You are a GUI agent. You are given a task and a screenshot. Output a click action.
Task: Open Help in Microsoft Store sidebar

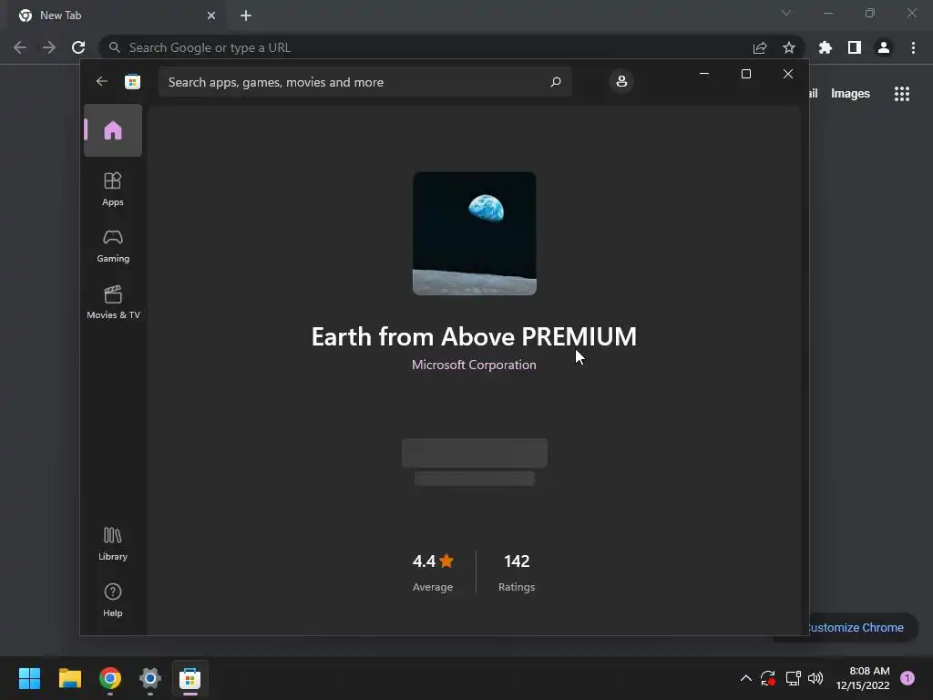112,600
